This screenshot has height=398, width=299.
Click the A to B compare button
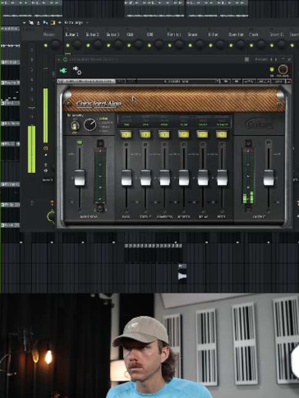tap(249, 81)
